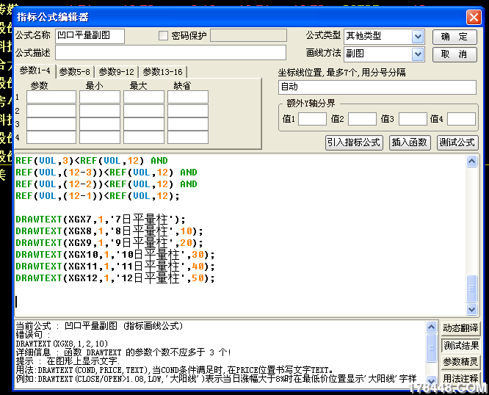Click message panel scroll up arrow

[431, 327]
